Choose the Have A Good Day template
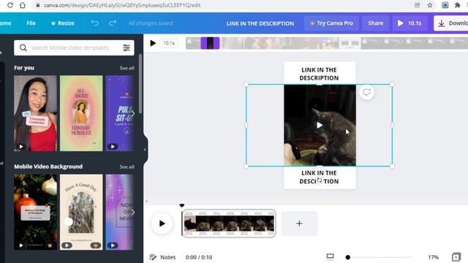 81,212
